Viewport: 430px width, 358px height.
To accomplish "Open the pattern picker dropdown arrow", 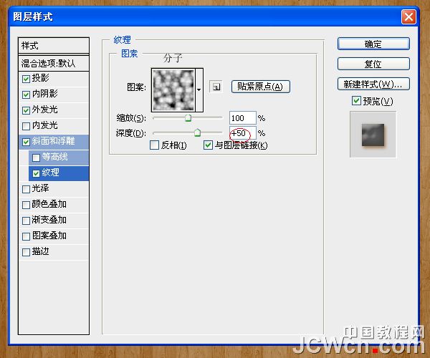I will pyautogui.click(x=200, y=87).
